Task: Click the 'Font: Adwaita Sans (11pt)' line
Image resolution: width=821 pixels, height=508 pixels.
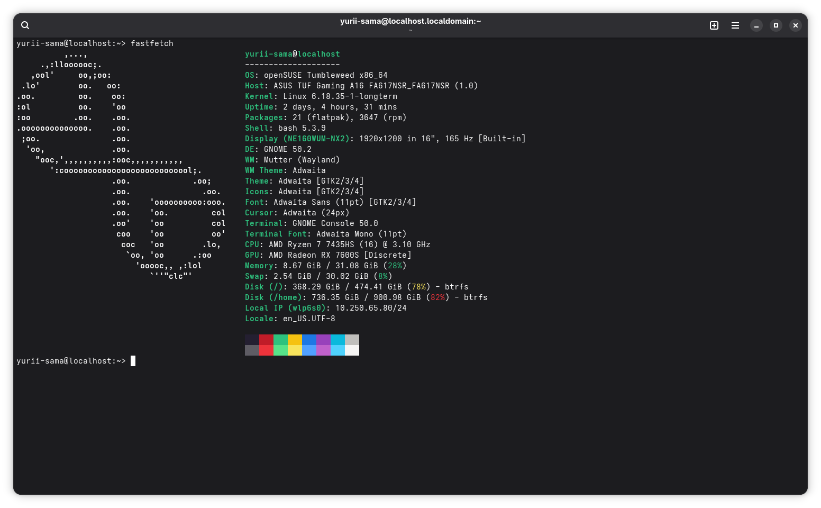Action: click(x=331, y=202)
